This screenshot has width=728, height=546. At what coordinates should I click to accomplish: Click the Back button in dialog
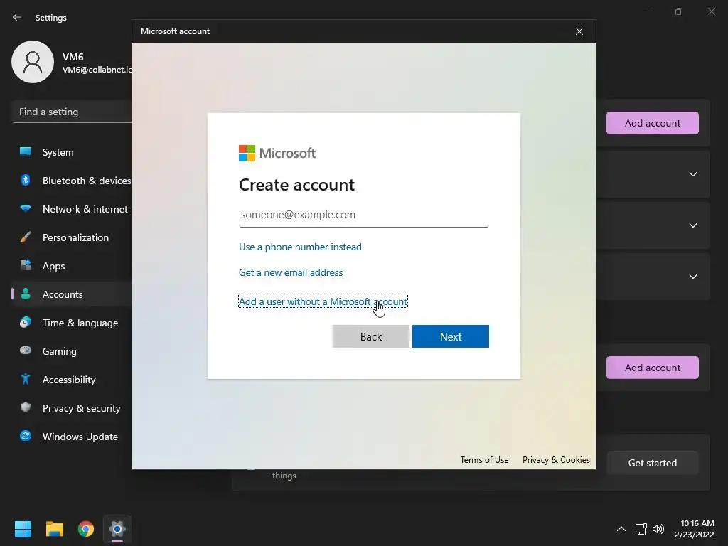click(x=370, y=336)
